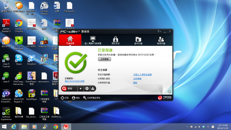The height and width of the screenshot is (130, 231).
Task: Open the help question mark dropdown
Action: tap(159, 31)
